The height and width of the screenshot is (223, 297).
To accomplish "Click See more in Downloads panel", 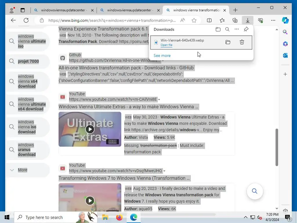I will pyautogui.click(x=162, y=55).
